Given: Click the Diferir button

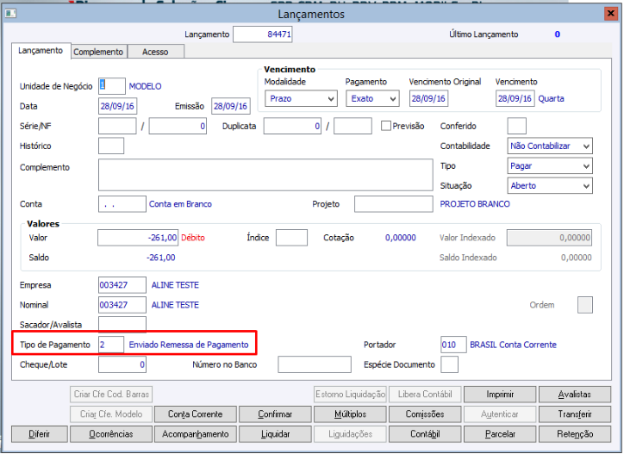Looking at the screenshot, I should 40,434.
